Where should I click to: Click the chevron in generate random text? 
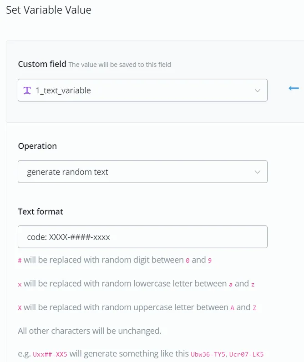(257, 172)
